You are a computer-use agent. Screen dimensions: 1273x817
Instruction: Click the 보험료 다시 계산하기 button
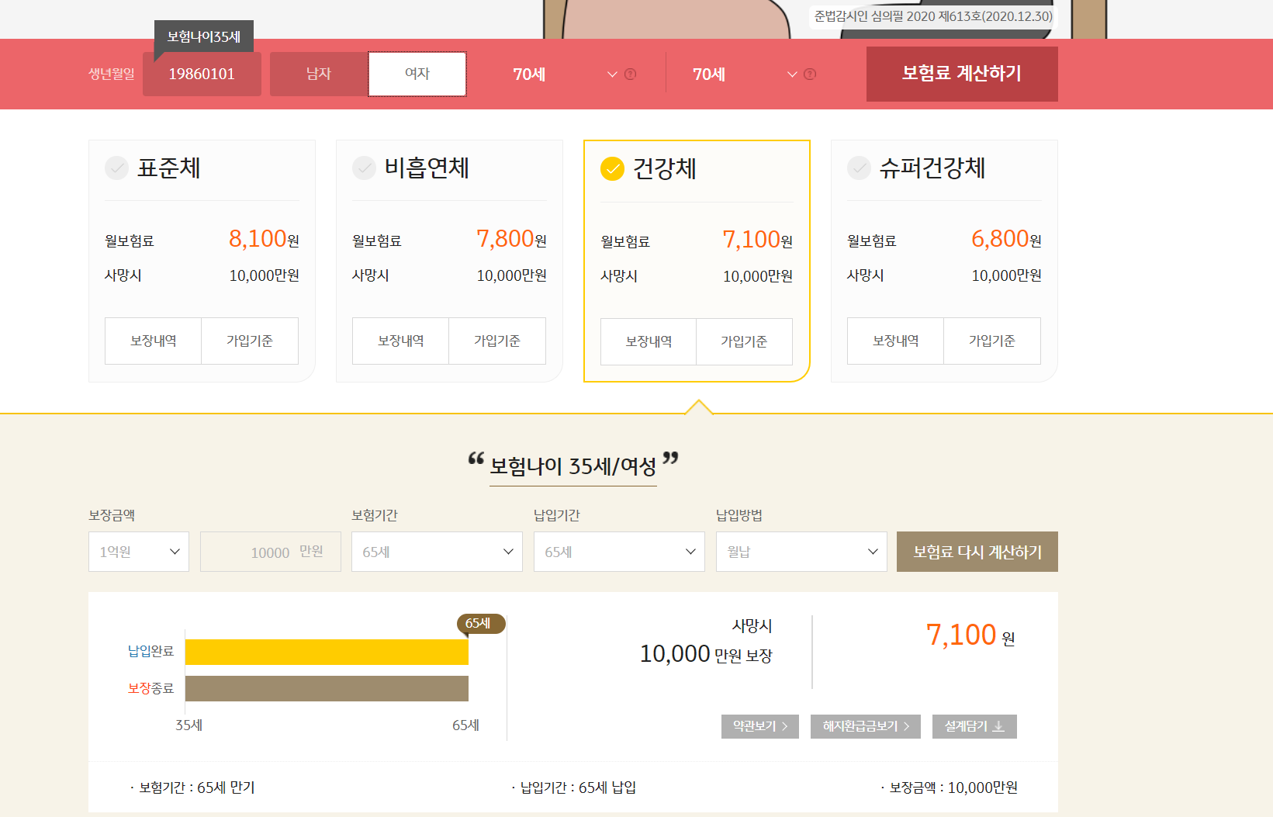(977, 552)
